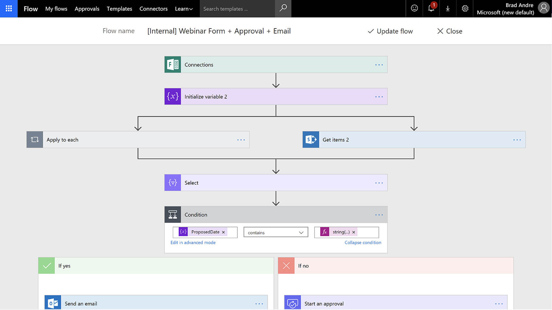Open the contains operator dropdown
The height and width of the screenshot is (310, 552).
pos(275,232)
